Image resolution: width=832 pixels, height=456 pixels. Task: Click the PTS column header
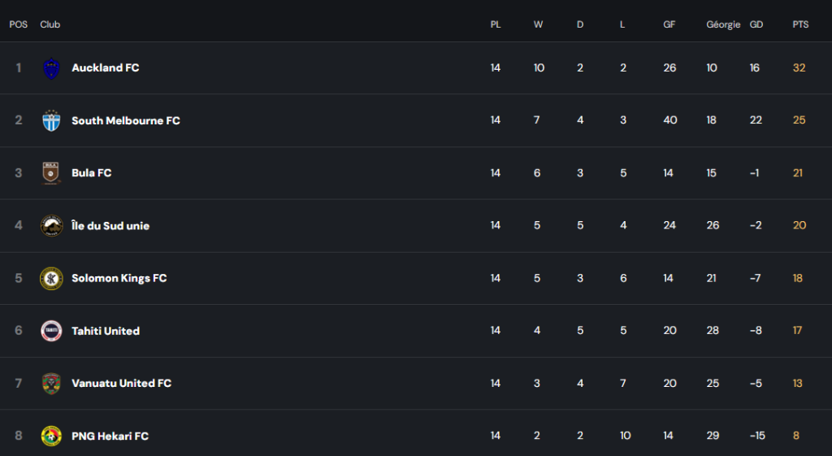(x=800, y=24)
